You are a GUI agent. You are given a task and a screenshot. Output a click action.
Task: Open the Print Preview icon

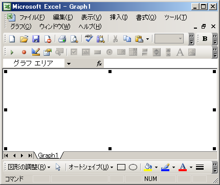point(74,39)
